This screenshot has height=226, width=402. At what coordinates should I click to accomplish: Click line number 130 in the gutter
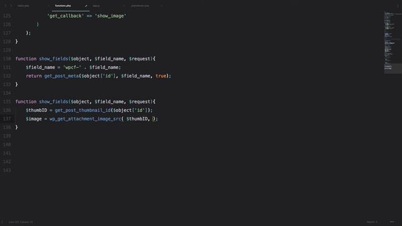tap(7, 58)
